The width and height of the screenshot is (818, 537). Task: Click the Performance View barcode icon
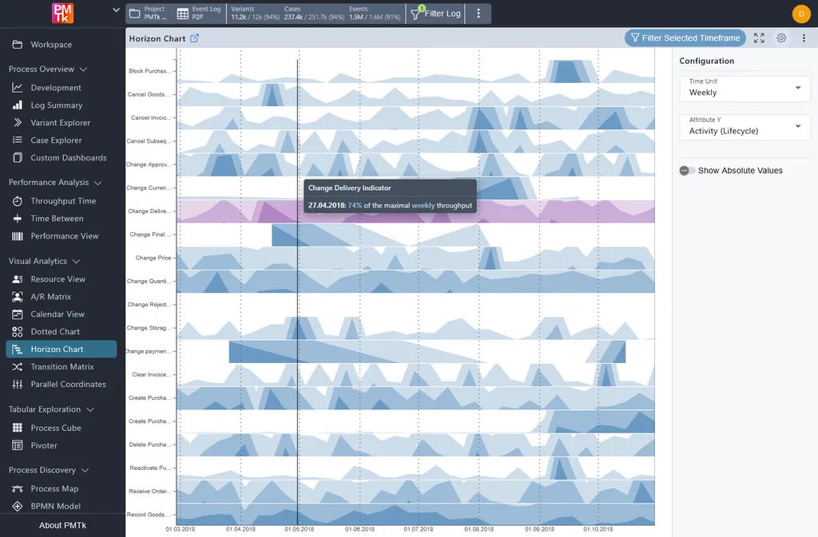click(18, 236)
